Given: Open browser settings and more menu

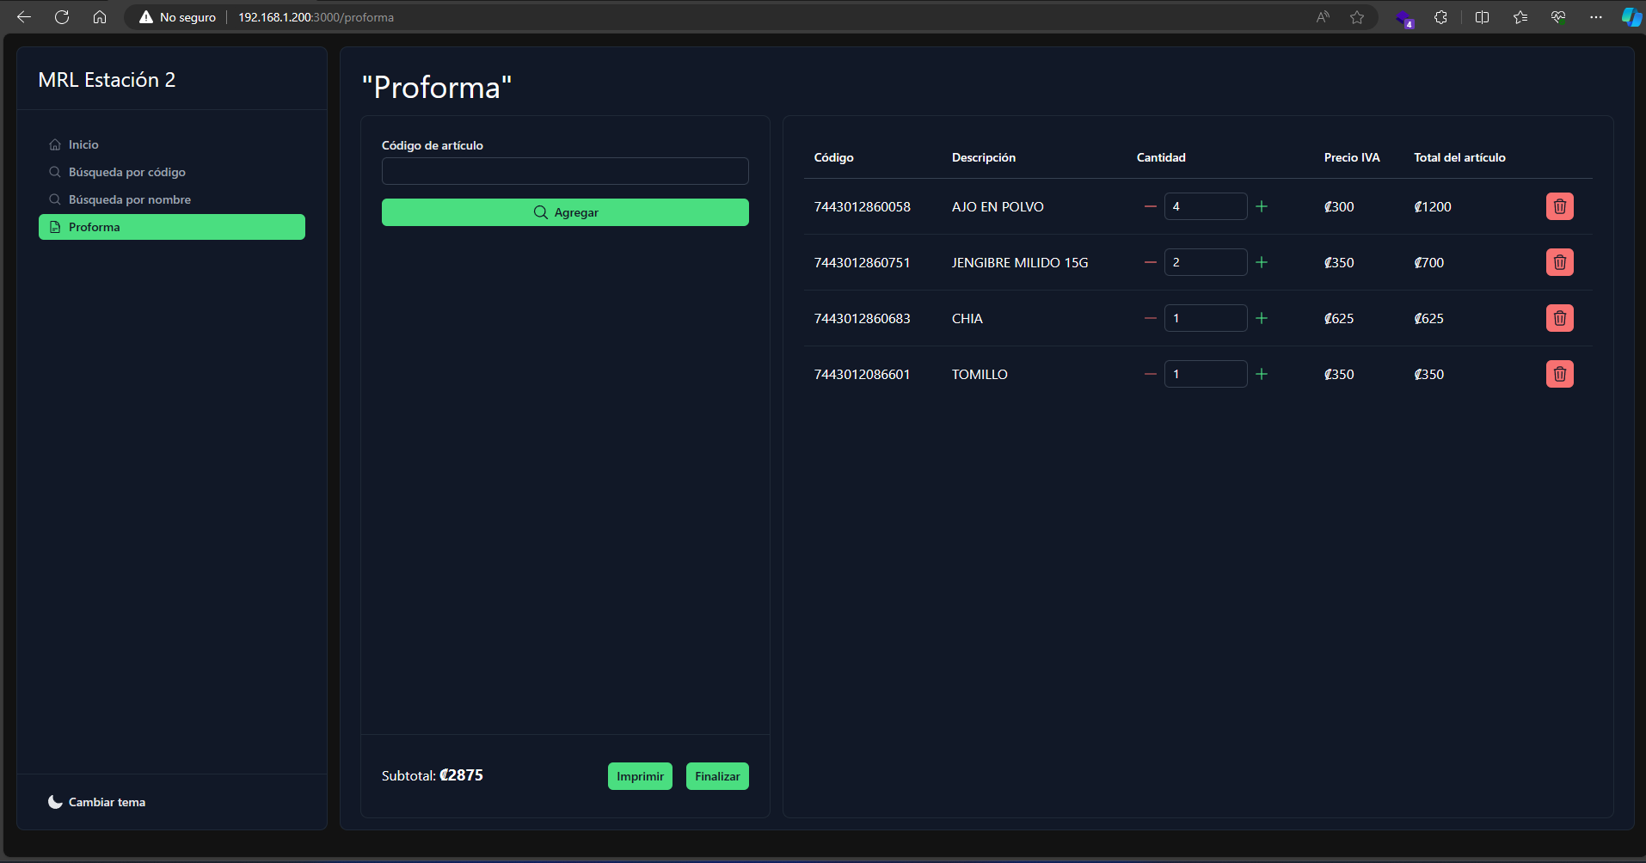Looking at the screenshot, I should point(1596,17).
